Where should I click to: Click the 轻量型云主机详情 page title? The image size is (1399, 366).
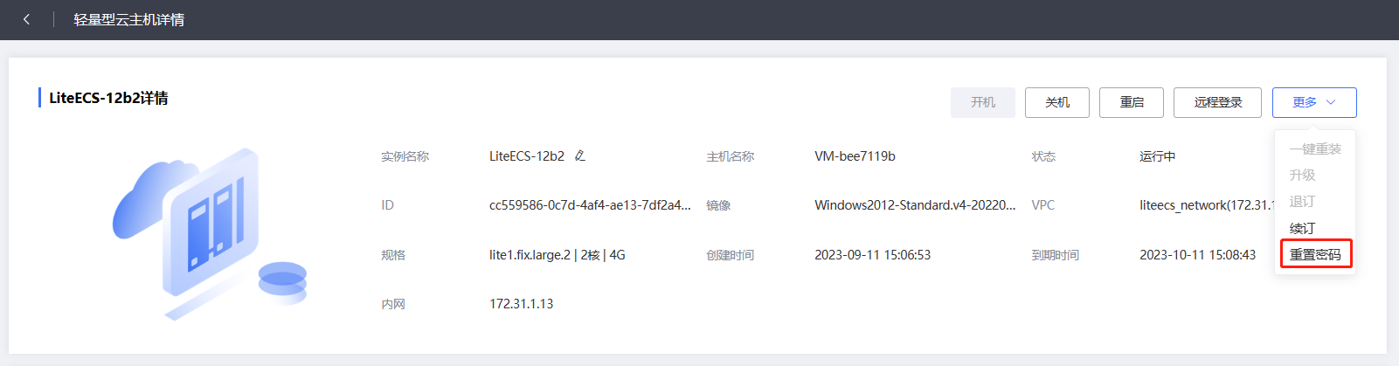pyautogui.click(x=128, y=19)
